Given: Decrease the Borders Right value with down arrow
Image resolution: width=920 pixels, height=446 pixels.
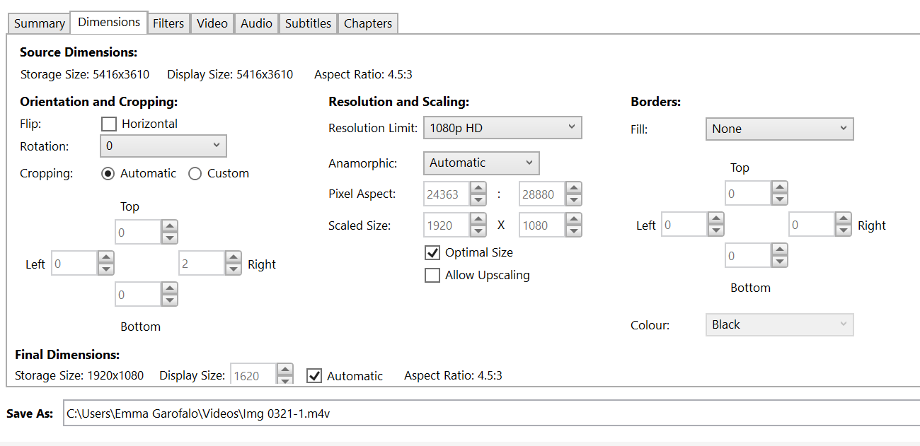Looking at the screenshot, I should point(843,230).
